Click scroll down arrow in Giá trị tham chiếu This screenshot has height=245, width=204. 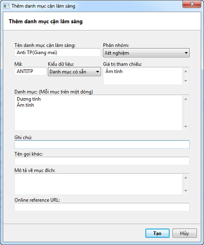click(x=186, y=81)
